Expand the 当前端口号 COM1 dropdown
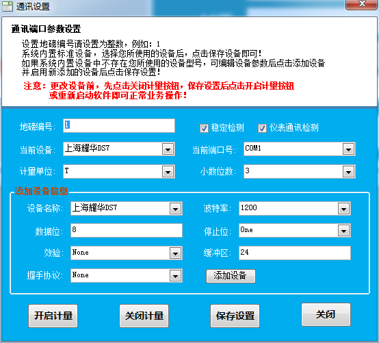The width and height of the screenshot is (379, 343). click(x=348, y=149)
